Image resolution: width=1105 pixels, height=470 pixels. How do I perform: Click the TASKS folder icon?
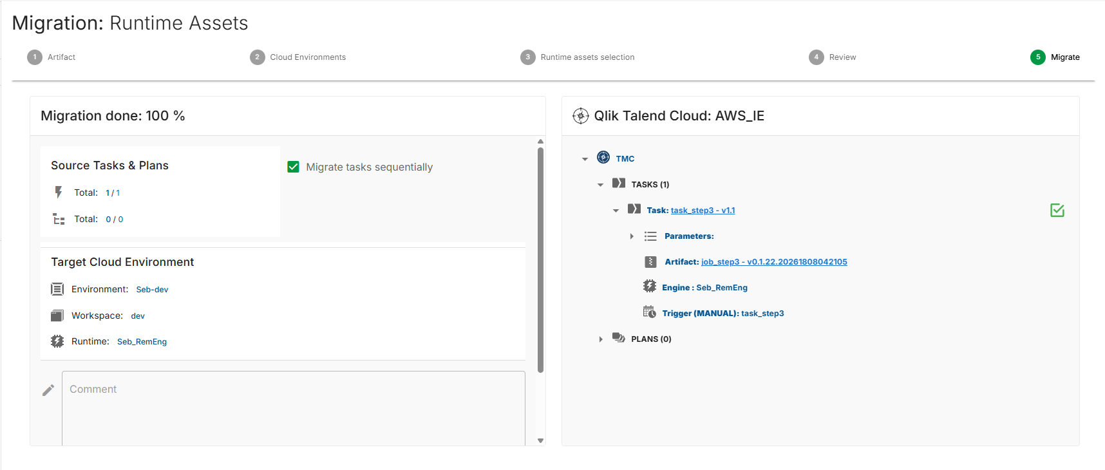pyautogui.click(x=619, y=183)
